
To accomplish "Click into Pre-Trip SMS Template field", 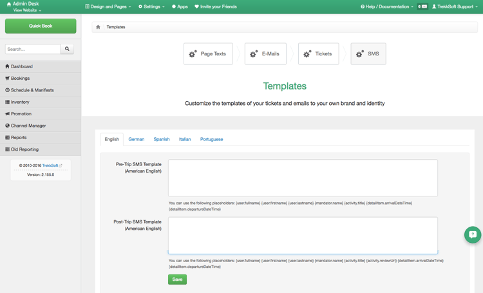I will pyautogui.click(x=303, y=178).
